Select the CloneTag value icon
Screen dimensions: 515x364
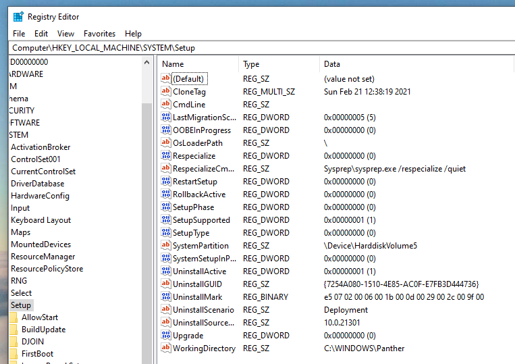point(166,91)
